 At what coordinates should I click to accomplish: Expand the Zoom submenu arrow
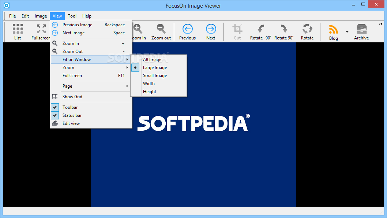tap(127, 68)
